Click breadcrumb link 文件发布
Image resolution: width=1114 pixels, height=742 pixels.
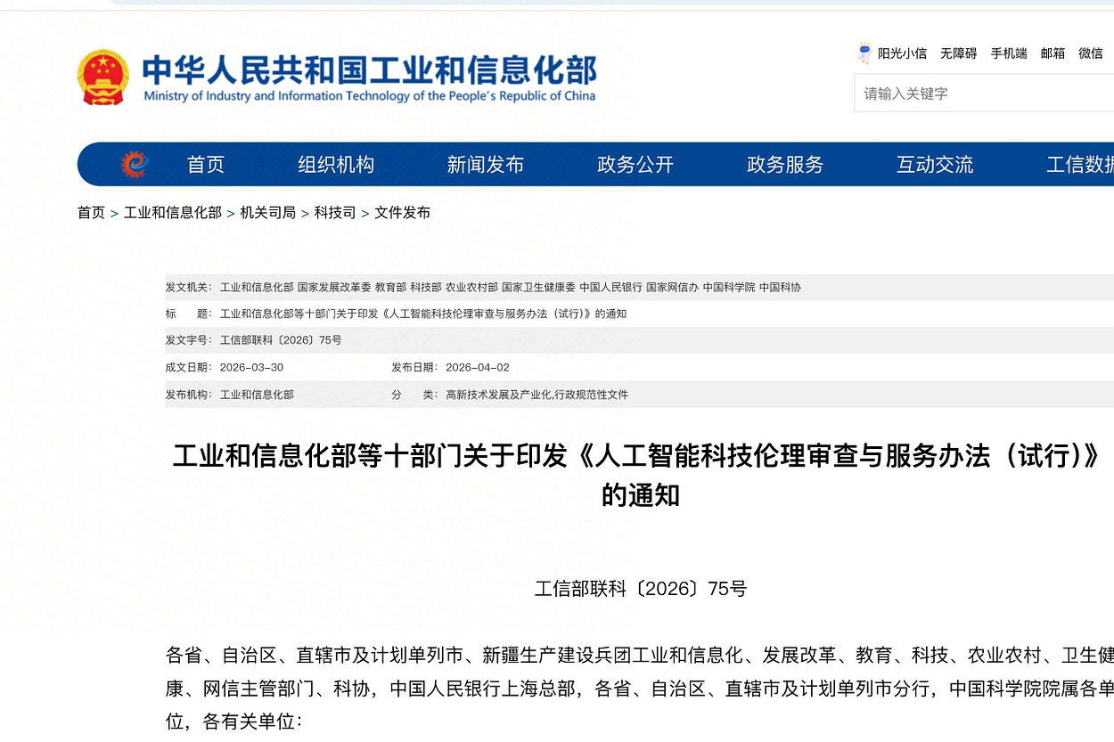point(402,213)
